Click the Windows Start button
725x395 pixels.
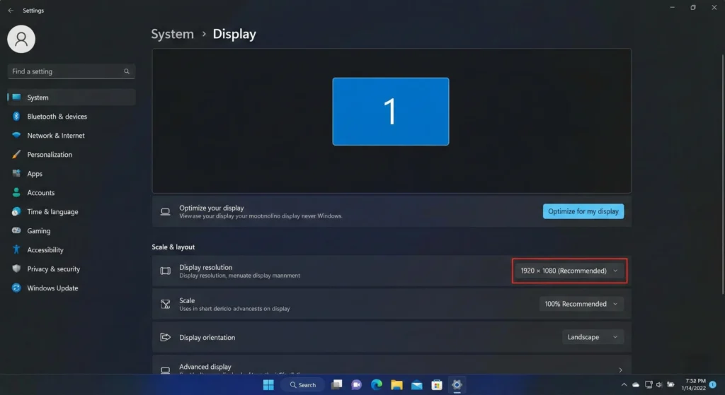click(268, 385)
